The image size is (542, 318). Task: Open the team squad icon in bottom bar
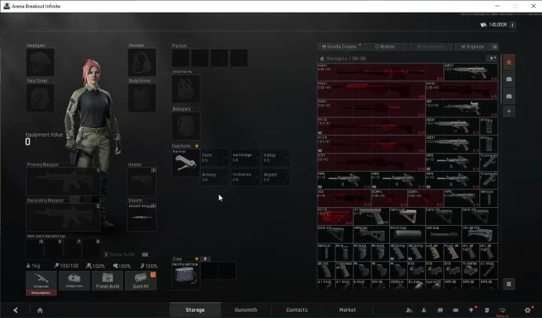(x=409, y=310)
